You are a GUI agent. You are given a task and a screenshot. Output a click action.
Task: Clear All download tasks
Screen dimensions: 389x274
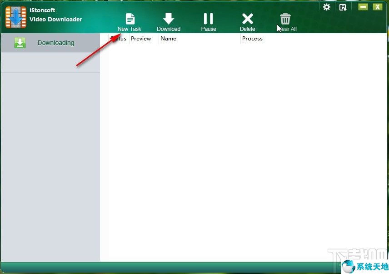[285, 18]
